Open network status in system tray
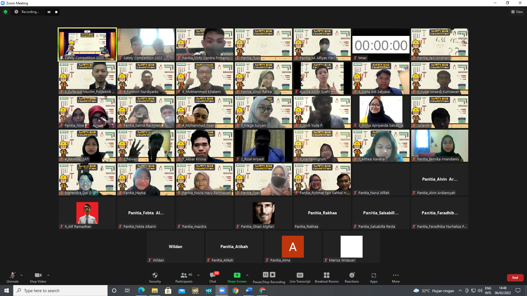 tap(473, 291)
